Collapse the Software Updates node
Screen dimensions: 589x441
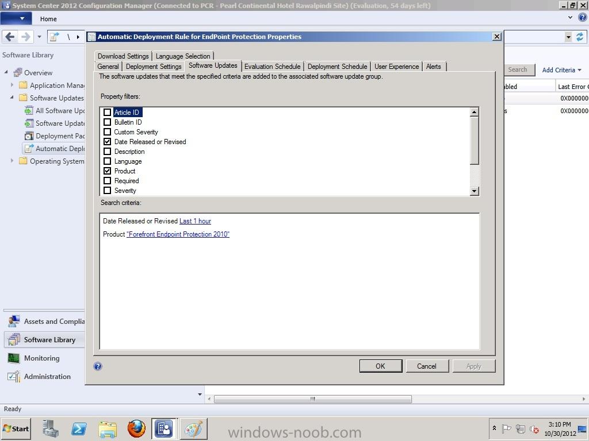pyautogui.click(x=12, y=97)
